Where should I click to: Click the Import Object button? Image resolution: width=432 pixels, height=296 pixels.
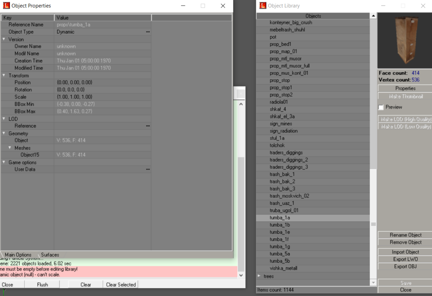coord(405,252)
